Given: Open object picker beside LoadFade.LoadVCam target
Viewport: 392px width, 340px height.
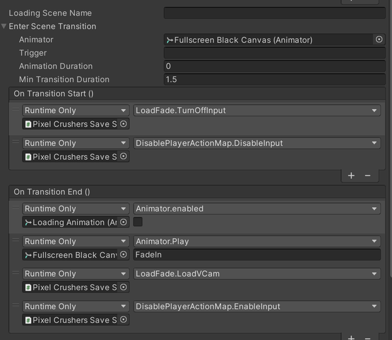Looking at the screenshot, I should [x=123, y=287].
